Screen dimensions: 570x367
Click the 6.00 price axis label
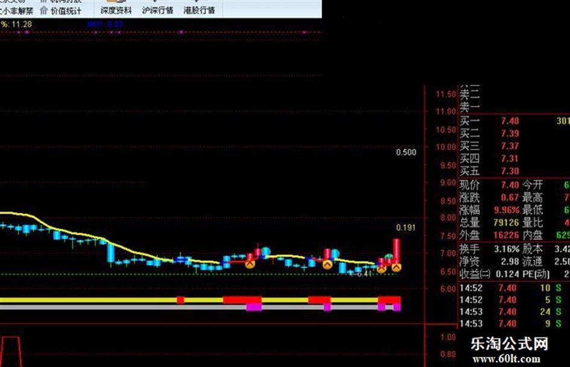click(448, 289)
